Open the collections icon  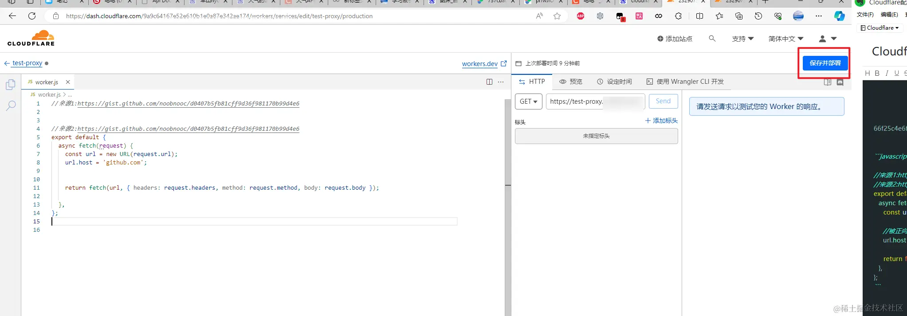click(x=739, y=16)
